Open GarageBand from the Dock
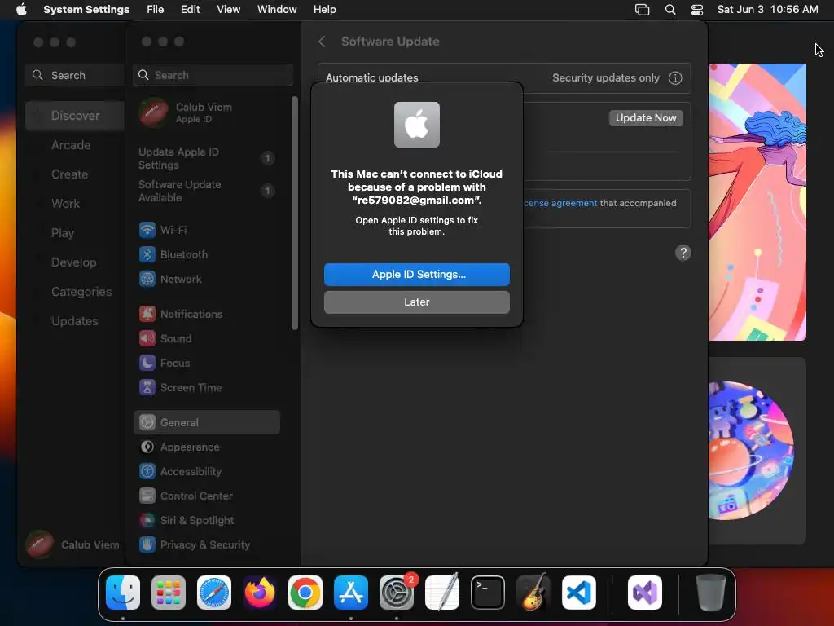 (533, 593)
